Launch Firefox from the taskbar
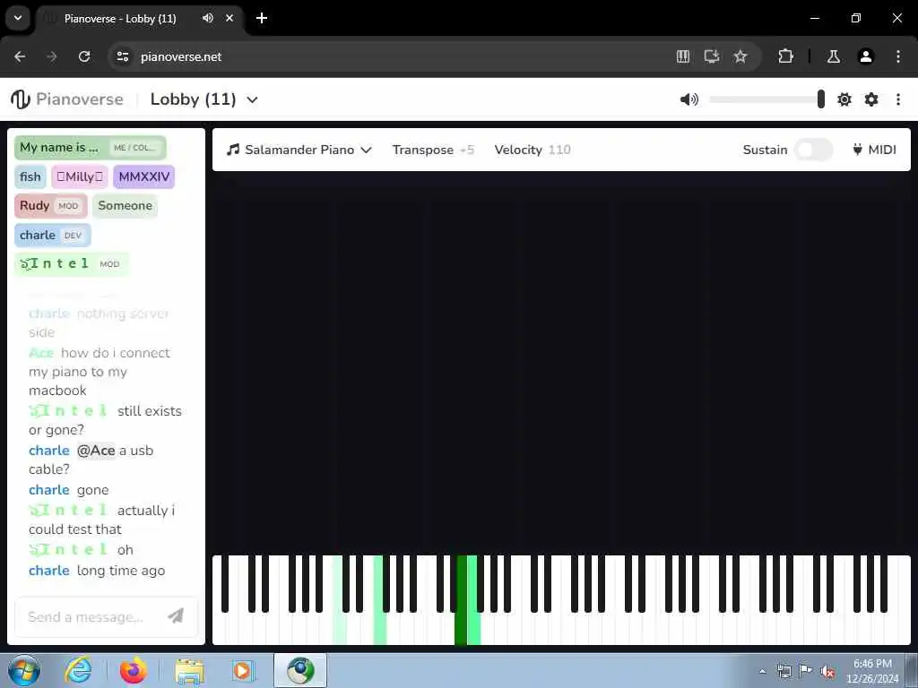Viewport: 918px width, 688px height. click(x=134, y=670)
